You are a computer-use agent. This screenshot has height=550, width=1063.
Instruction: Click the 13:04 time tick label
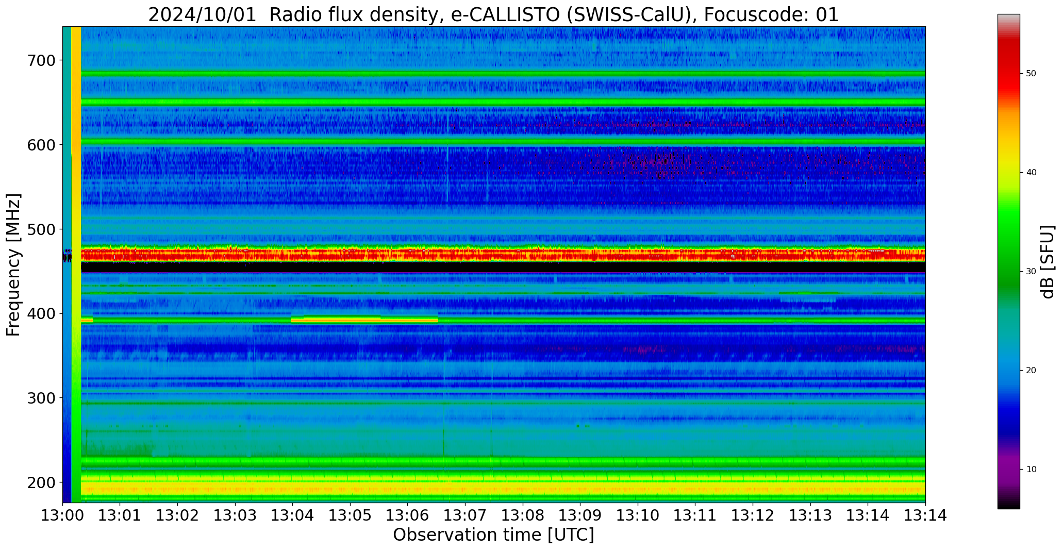[293, 515]
